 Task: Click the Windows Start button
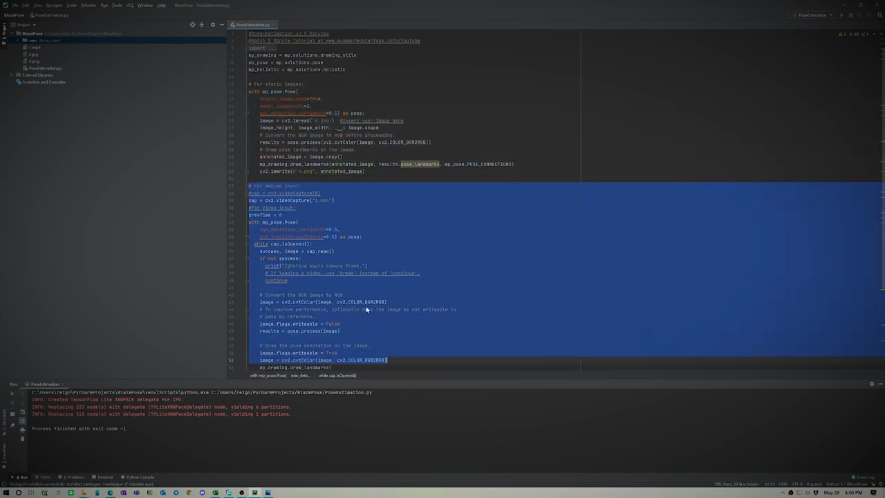pyautogui.click(x=6, y=492)
